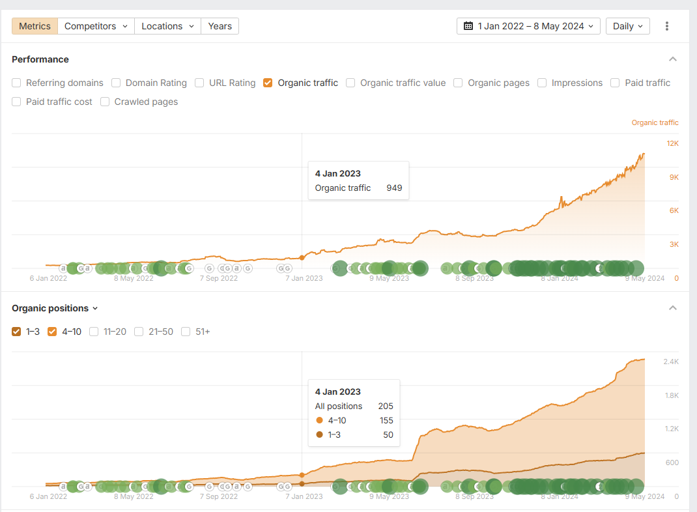The image size is (697, 512).
Task: Click the 12K axis value on traffic chart
Action: (x=672, y=143)
